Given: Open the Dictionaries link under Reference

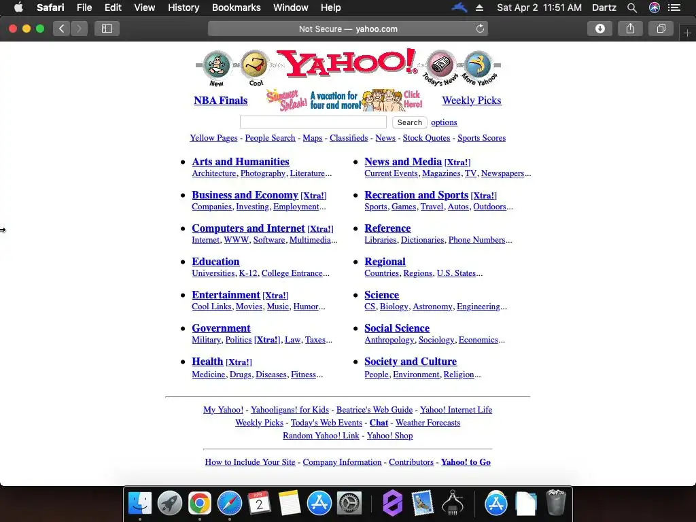Looking at the screenshot, I should point(422,240).
